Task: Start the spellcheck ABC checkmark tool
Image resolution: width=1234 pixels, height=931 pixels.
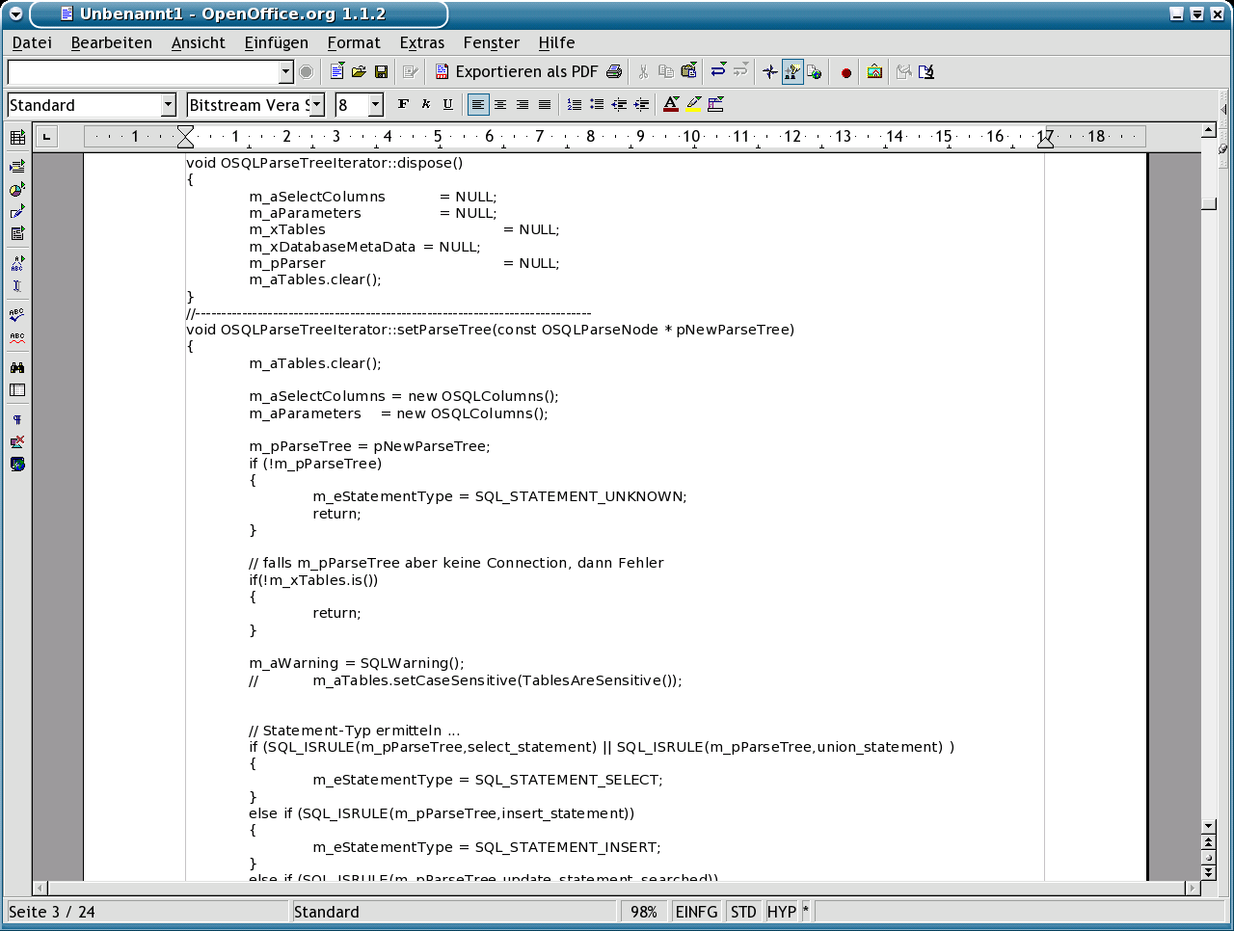Action: (17, 314)
